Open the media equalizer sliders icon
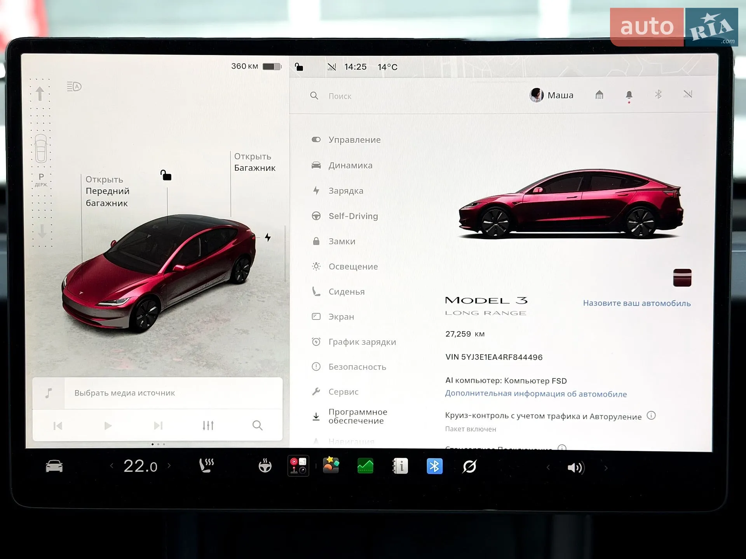The image size is (746, 559). pyautogui.click(x=208, y=425)
